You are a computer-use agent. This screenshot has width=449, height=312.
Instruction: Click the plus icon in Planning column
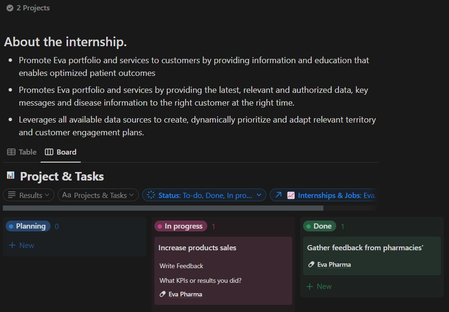click(12, 245)
